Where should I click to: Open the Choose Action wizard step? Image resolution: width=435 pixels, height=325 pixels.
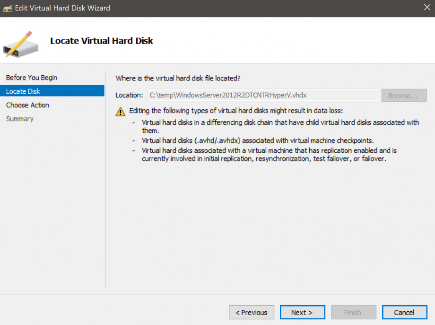click(x=27, y=105)
